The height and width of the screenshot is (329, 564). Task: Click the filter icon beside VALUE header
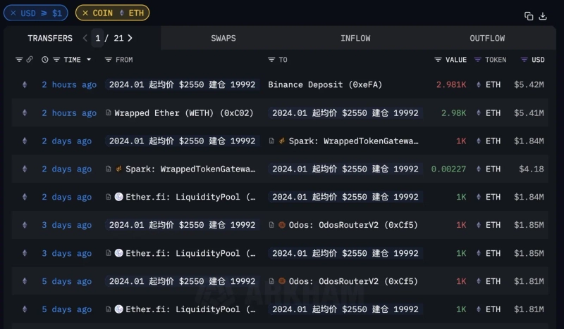point(438,60)
